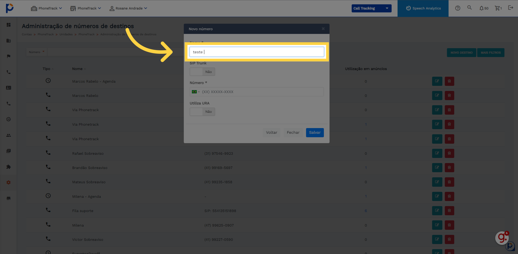Open the help question mark icon
Image resolution: width=518 pixels, height=254 pixels.
click(x=458, y=8)
